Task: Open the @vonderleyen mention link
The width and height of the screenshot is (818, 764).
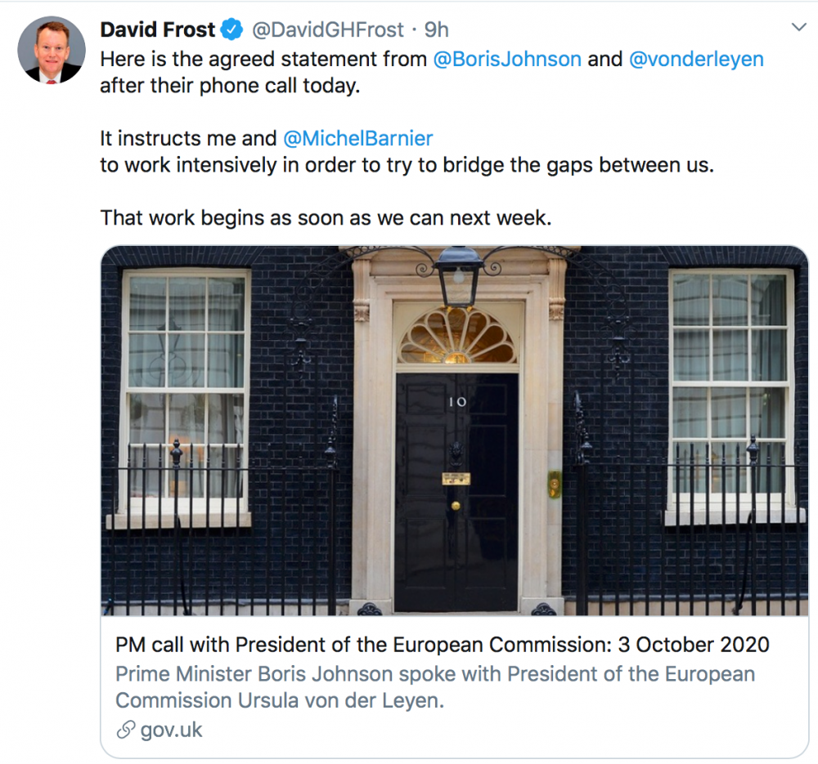Action: tap(697, 59)
